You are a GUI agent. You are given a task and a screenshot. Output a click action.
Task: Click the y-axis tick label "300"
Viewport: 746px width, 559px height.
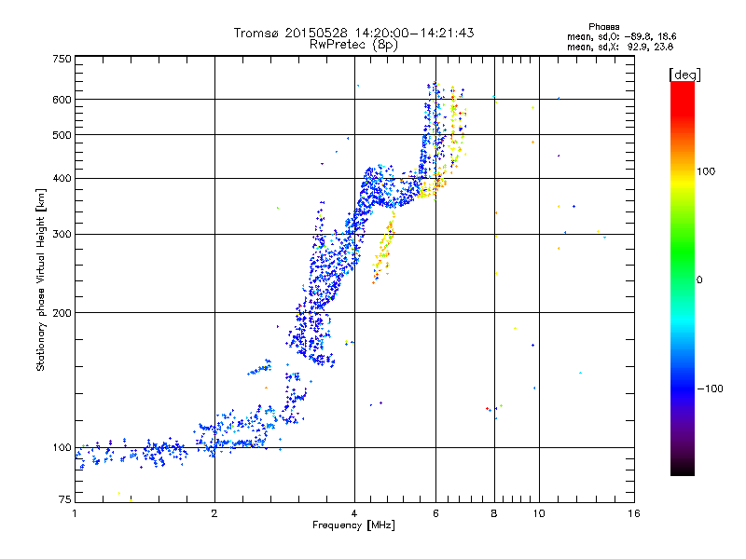[x=62, y=234]
